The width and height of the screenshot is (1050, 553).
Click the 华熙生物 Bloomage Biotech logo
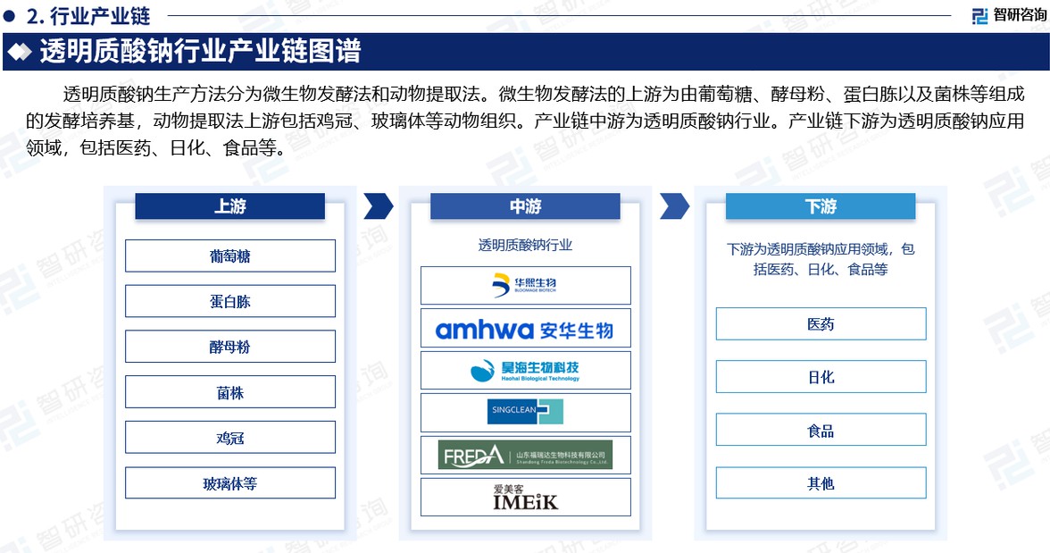coord(525,285)
